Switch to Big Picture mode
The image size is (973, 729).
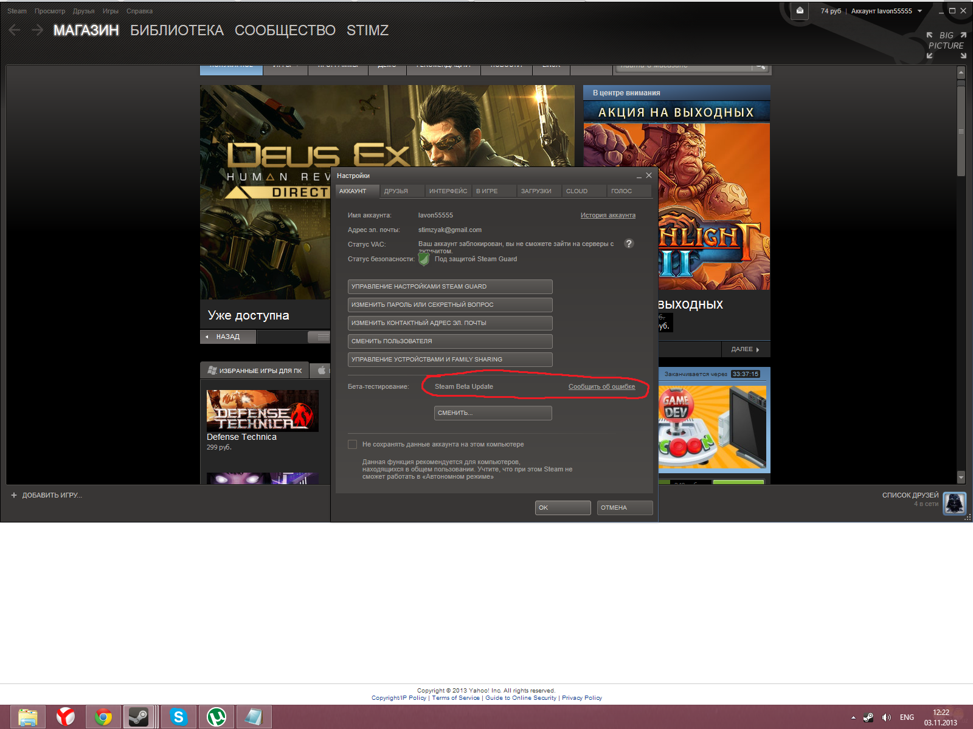(946, 45)
